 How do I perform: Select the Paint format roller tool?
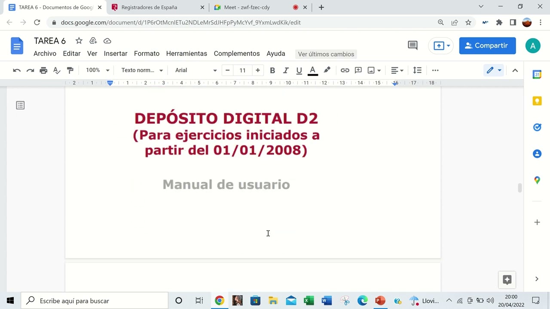point(70,70)
